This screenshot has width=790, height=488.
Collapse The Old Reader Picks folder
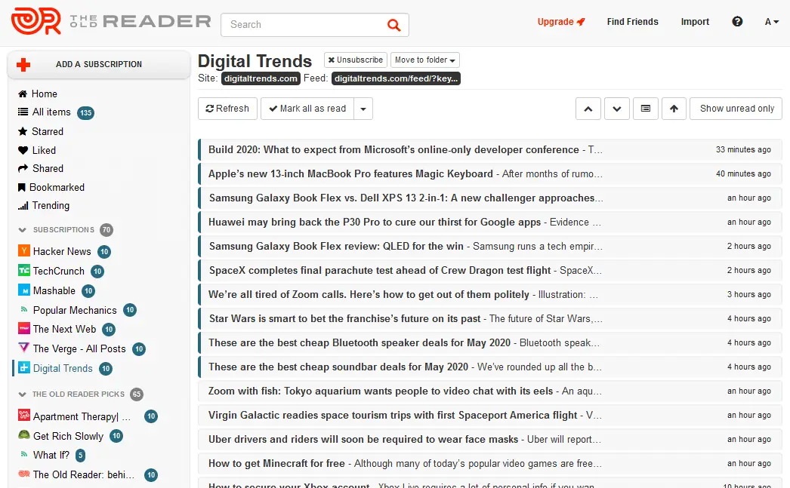tap(22, 394)
